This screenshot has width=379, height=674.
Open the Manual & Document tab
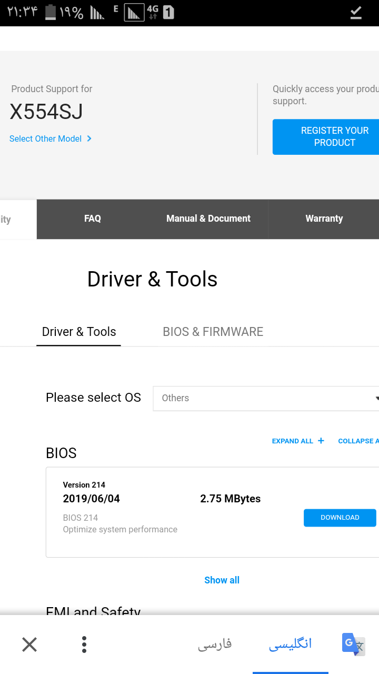coord(208,219)
